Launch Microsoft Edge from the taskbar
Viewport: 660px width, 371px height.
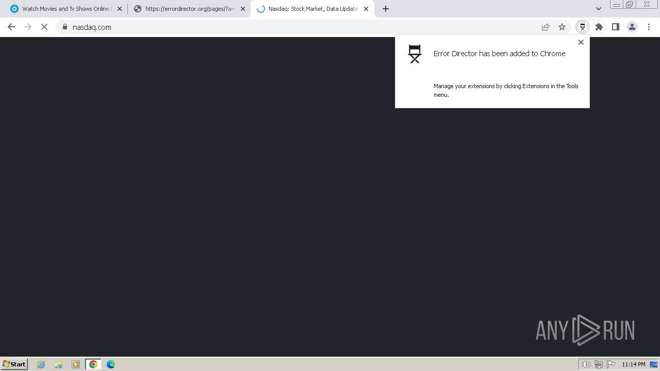[111, 364]
